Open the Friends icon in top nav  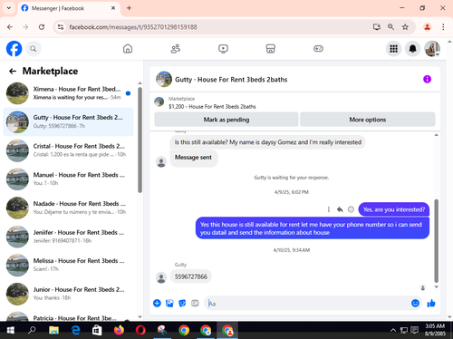click(176, 49)
